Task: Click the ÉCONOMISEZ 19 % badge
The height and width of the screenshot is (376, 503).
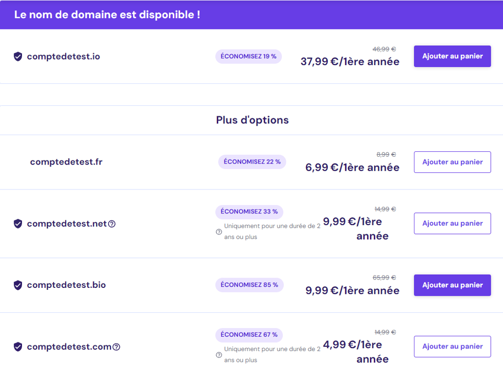Action: pyautogui.click(x=248, y=56)
